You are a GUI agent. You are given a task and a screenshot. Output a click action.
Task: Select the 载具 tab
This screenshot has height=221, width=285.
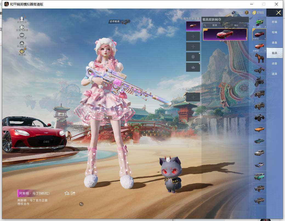275,53
